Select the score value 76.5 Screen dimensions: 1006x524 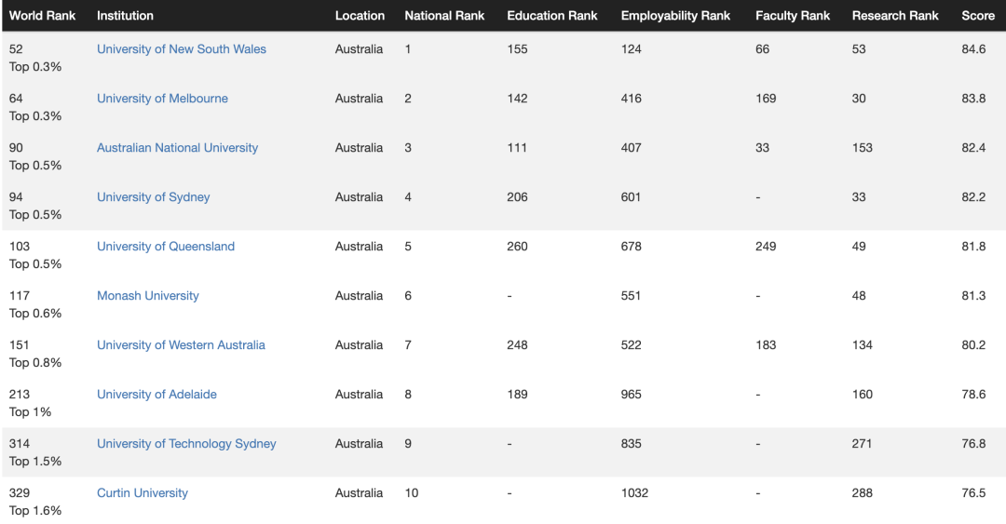tap(973, 493)
